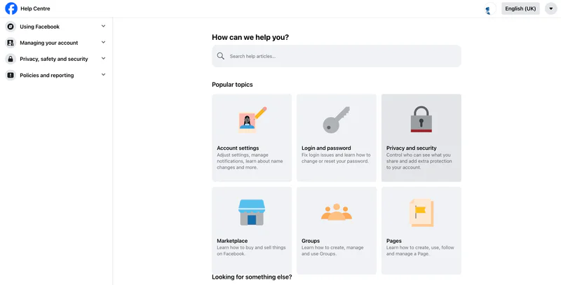This screenshot has height=285, width=561.
Task: Open the English (UK) language selector
Action: 520,8
